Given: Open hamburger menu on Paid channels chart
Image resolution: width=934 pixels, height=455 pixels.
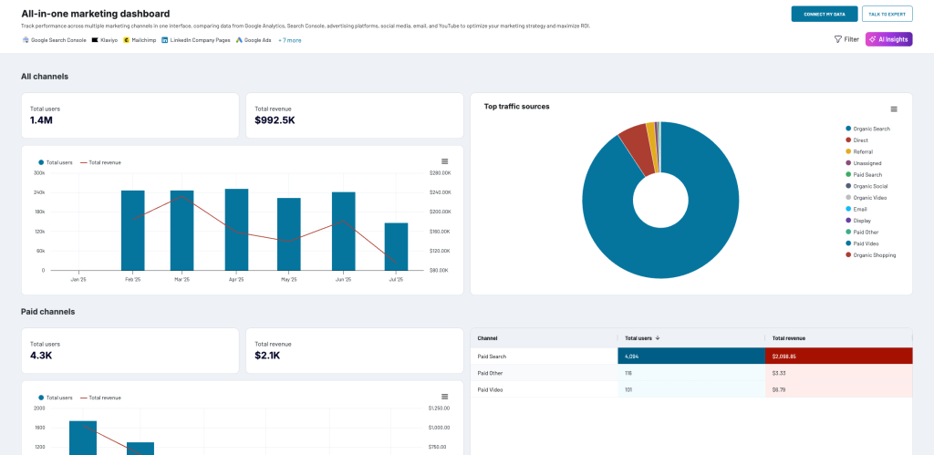Looking at the screenshot, I should (x=444, y=397).
